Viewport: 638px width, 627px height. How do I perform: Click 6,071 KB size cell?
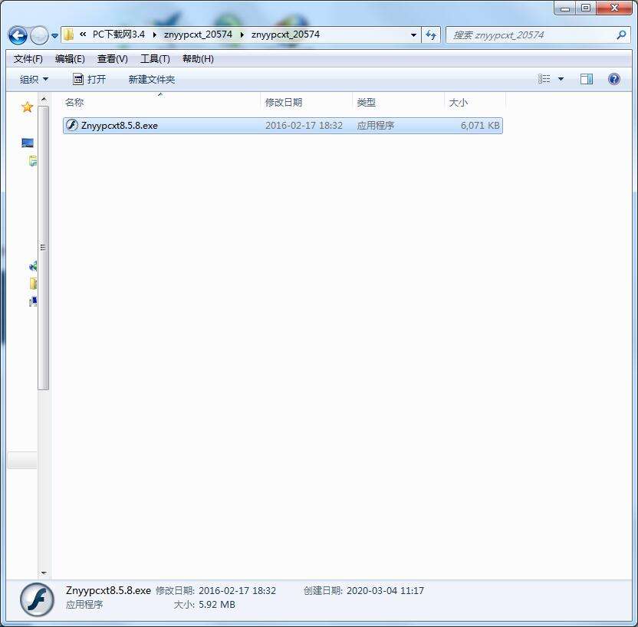[x=480, y=125]
